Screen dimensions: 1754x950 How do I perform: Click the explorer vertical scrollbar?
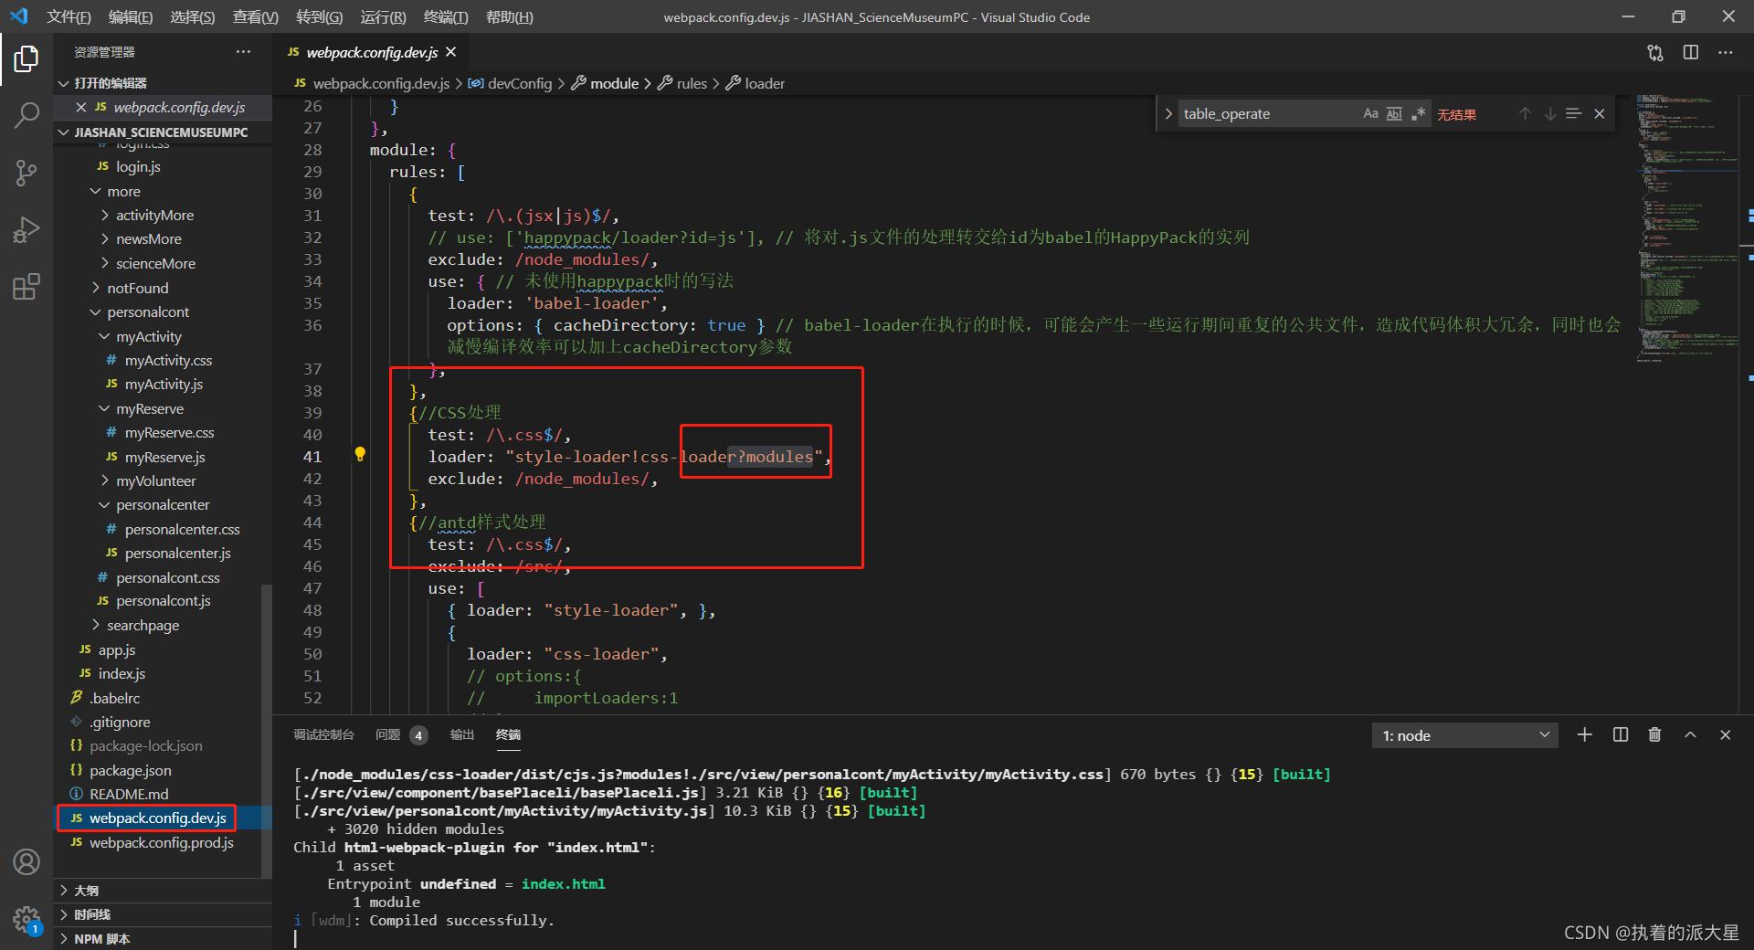coord(266,731)
